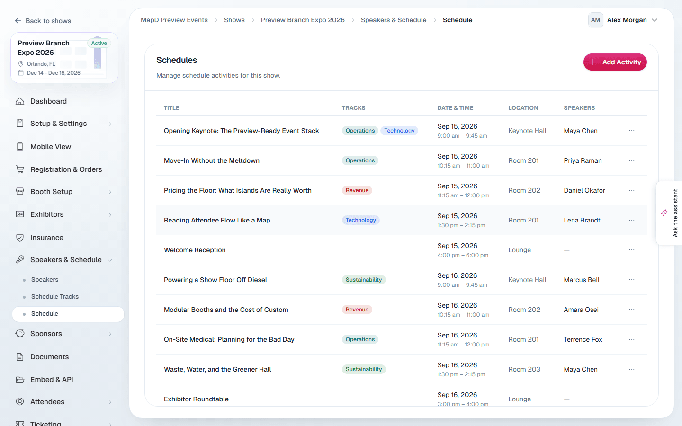Click the speaker name Terrence Fox
The height and width of the screenshot is (426, 682).
[583, 339]
